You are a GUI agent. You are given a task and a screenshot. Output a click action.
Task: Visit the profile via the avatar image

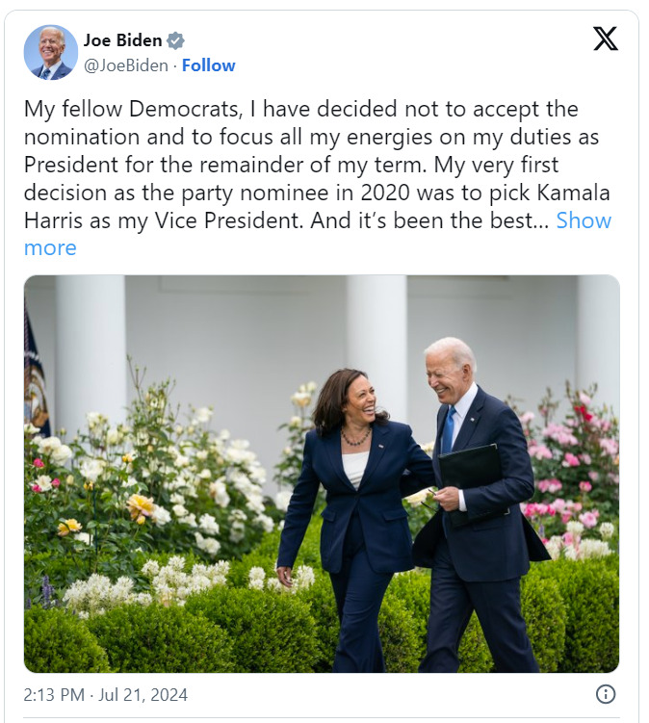coord(51,52)
